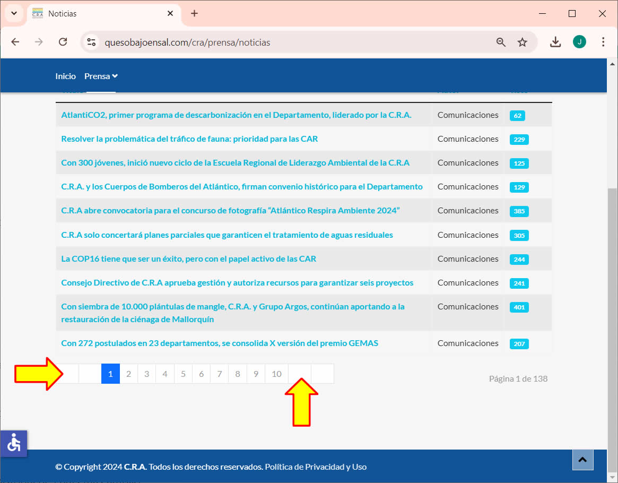Open the browser zoom magnifier icon

tap(501, 42)
